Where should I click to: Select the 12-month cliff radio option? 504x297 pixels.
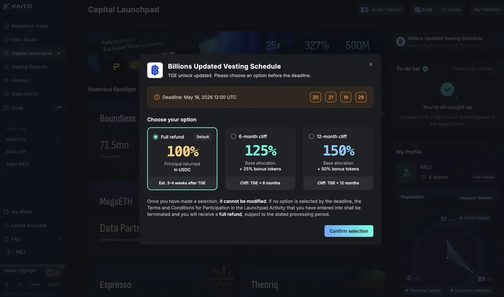(312, 136)
